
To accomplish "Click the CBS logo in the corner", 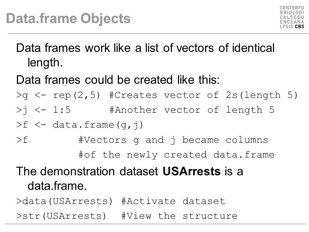I will point(292,17).
